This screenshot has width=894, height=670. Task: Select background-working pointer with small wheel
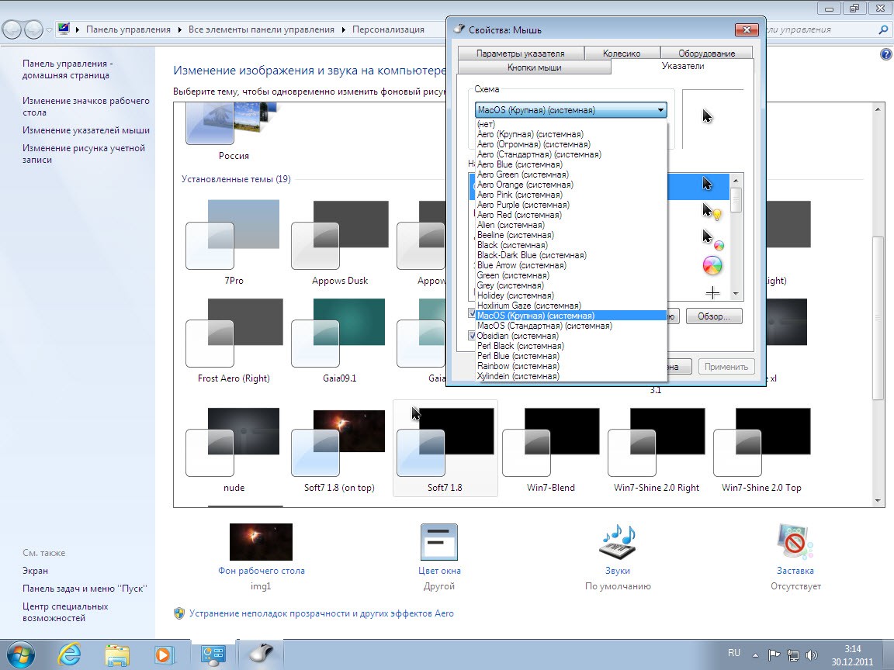(x=712, y=240)
